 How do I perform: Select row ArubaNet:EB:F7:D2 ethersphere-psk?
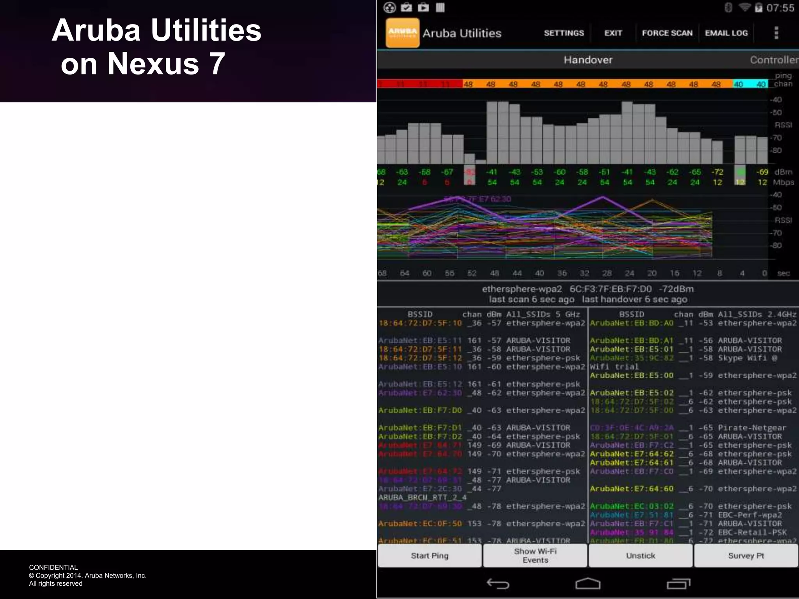coord(482,436)
